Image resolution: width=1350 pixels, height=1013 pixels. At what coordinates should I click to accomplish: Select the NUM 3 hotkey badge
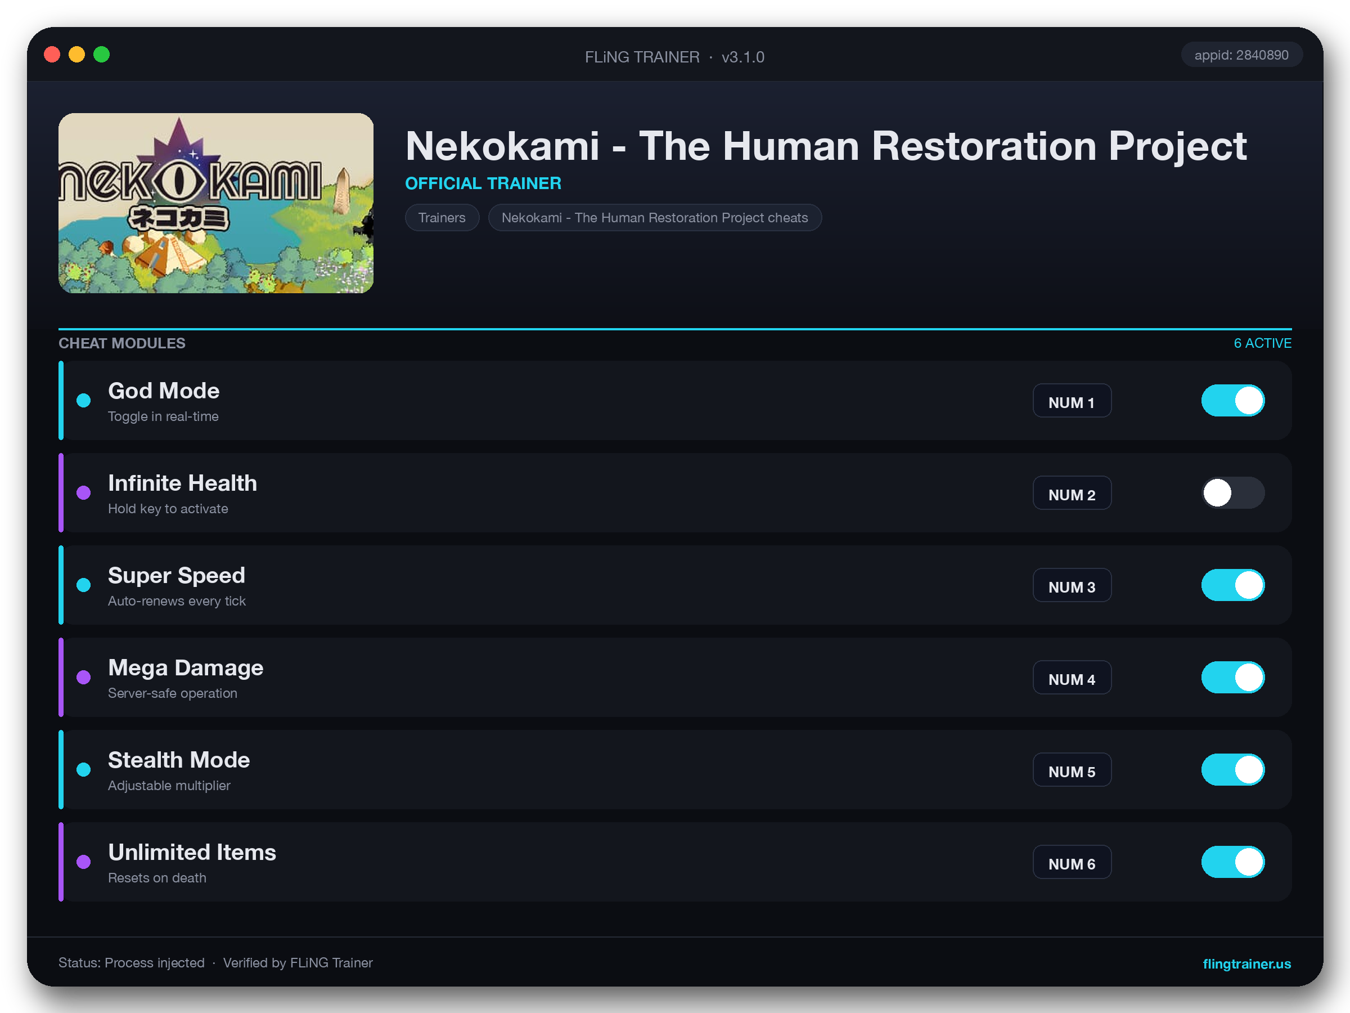1072,586
